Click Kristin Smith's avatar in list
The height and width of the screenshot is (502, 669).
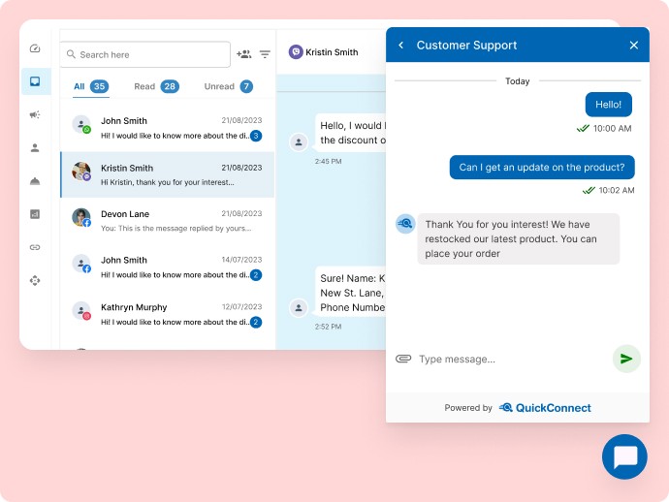pos(81,171)
